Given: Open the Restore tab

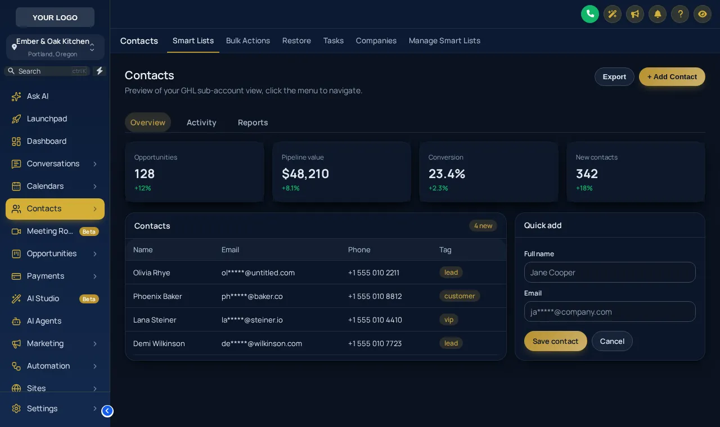Looking at the screenshot, I should (296, 40).
